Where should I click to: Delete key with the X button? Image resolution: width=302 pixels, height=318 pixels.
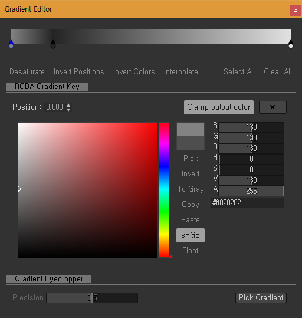point(273,107)
